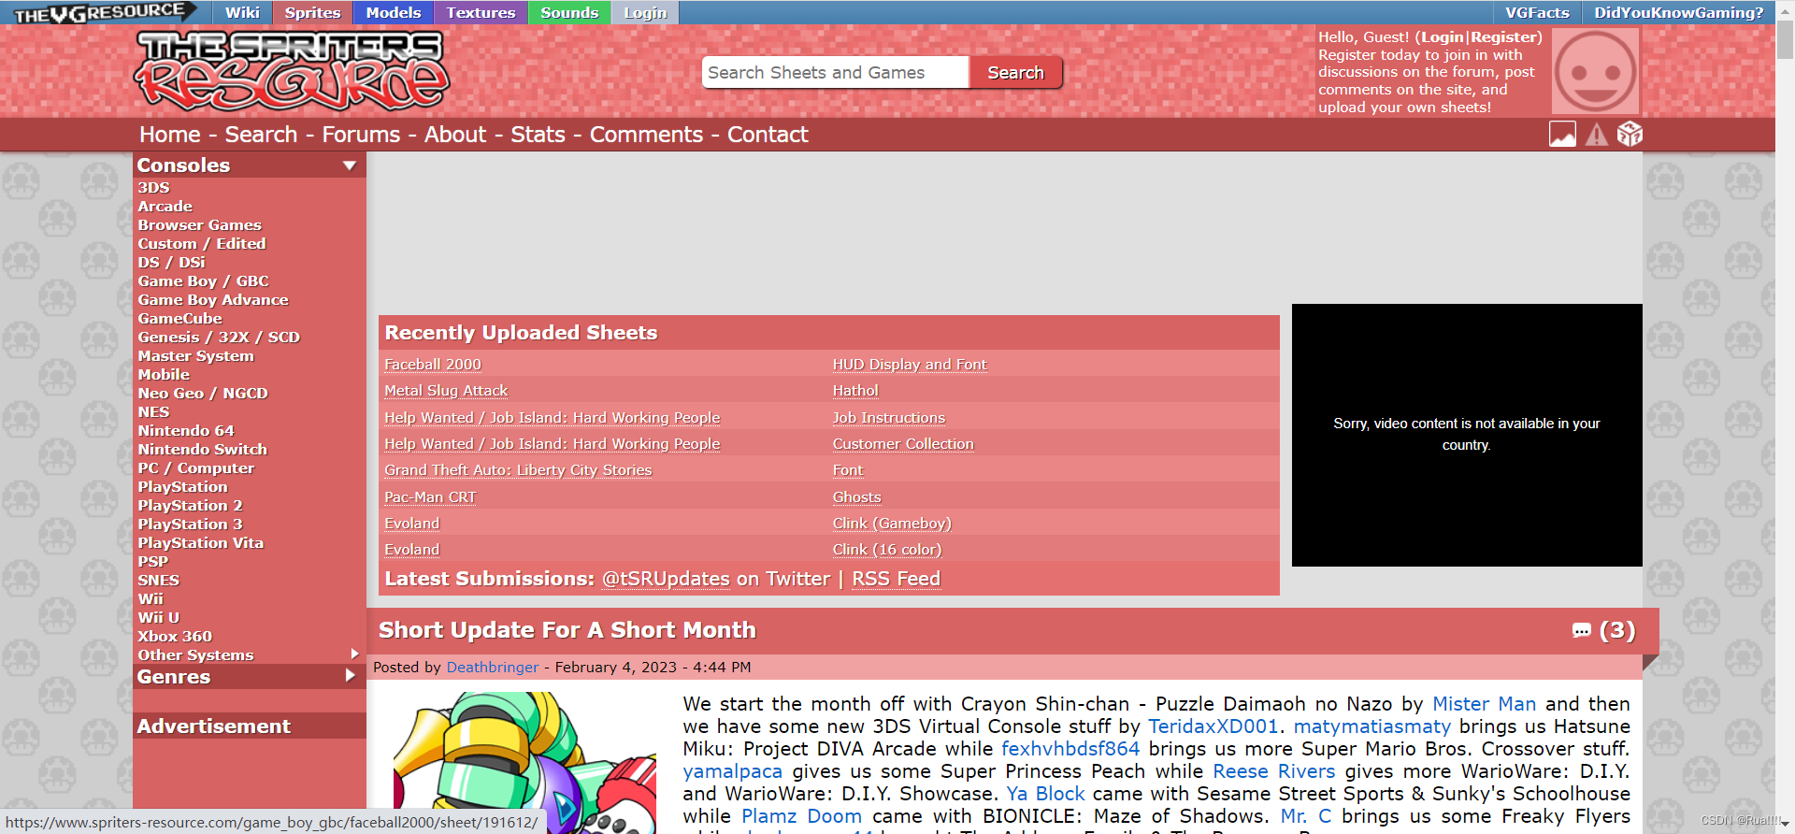Click the Search Sheets and Games field
This screenshot has height=834, width=1795.
pyautogui.click(x=835, y=72)
